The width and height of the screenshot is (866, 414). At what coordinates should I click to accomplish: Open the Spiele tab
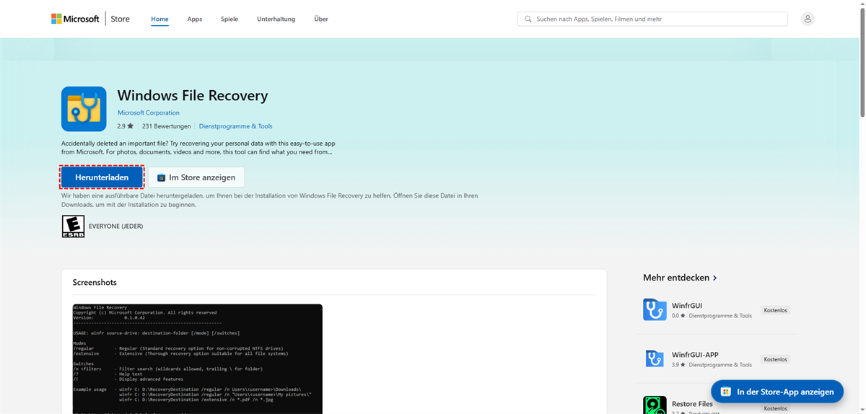[x=229, y=19]
